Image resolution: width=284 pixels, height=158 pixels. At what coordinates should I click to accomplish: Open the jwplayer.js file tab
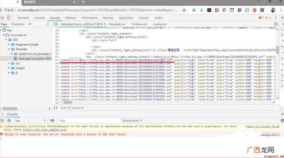160,24
